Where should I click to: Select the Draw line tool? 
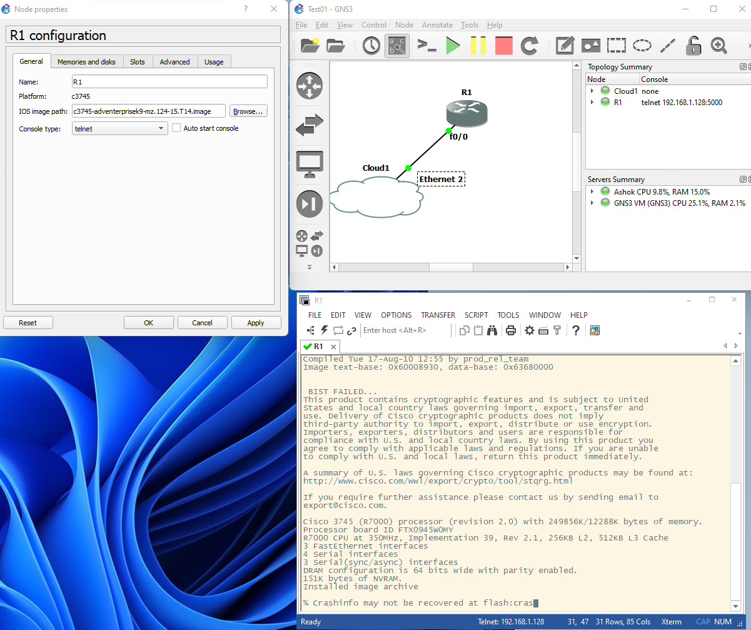pos(668,46)
